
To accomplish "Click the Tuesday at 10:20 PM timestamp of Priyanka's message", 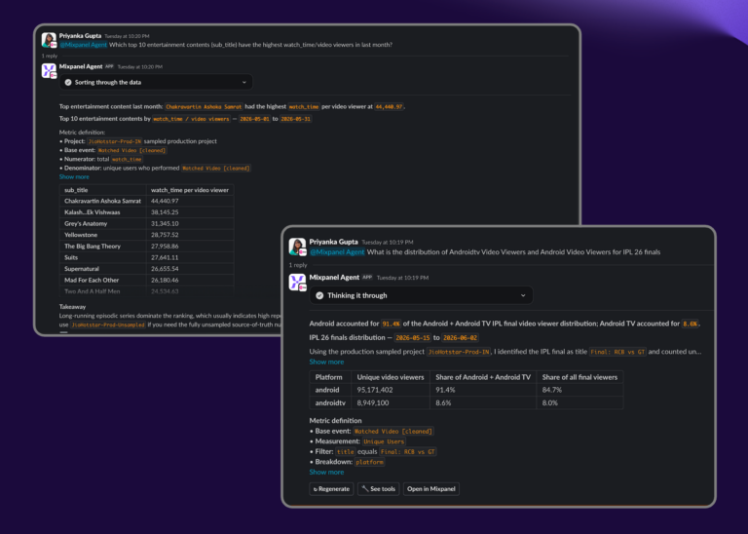I will pos(127,36).
